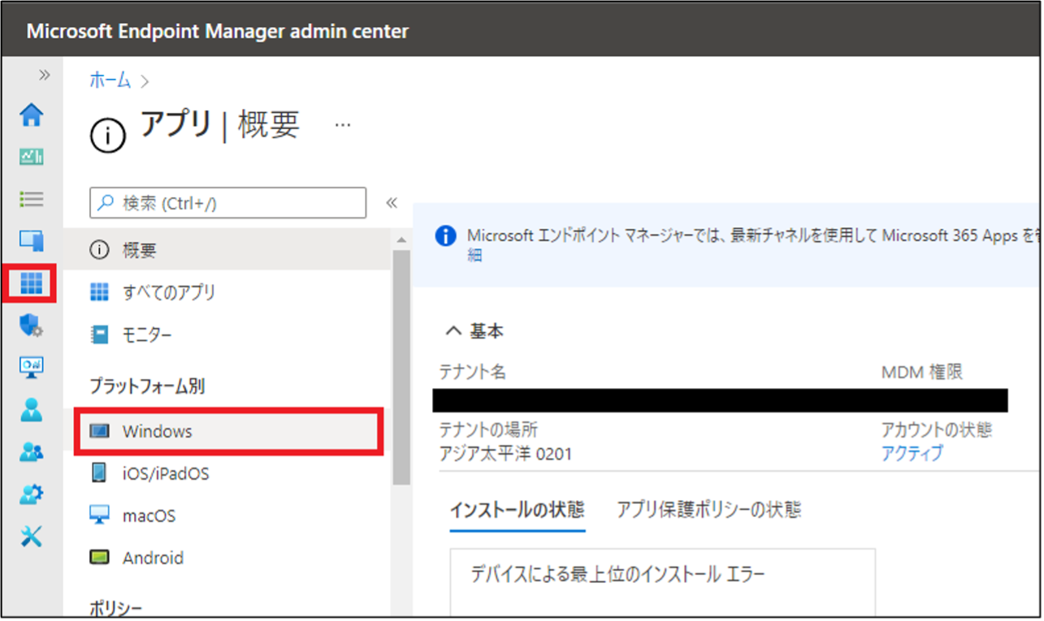This screenshot has height=621, width=1044.
Task: Open Troubleshooting tools icon
Action: [x=32, y=536]
